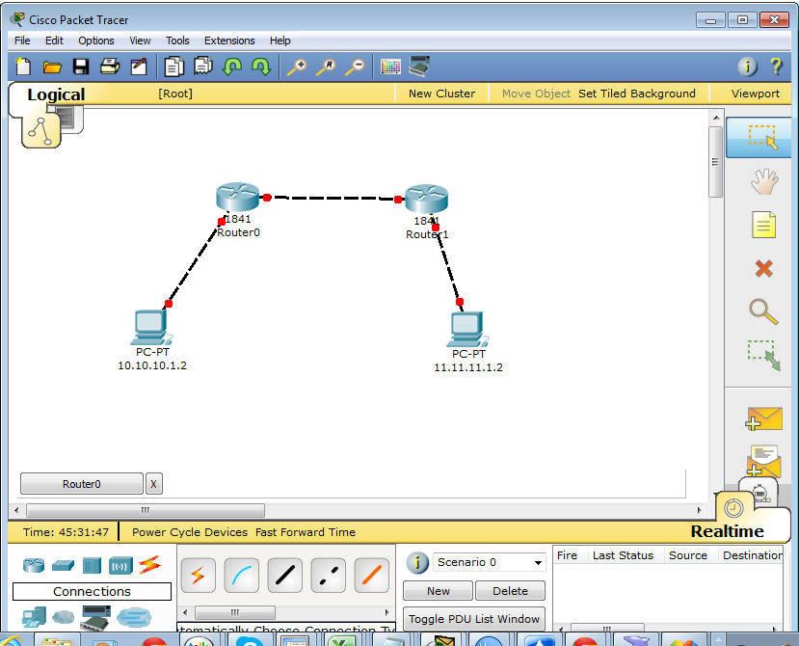Image resolution: width=799 pixels, height=646 pixels.
Task: Choose the Move Layout hand tool
Action: pos(764,181)
